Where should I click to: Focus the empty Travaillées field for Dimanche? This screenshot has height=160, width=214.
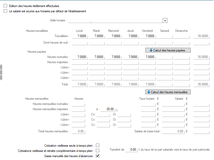(x=182, y=36)
